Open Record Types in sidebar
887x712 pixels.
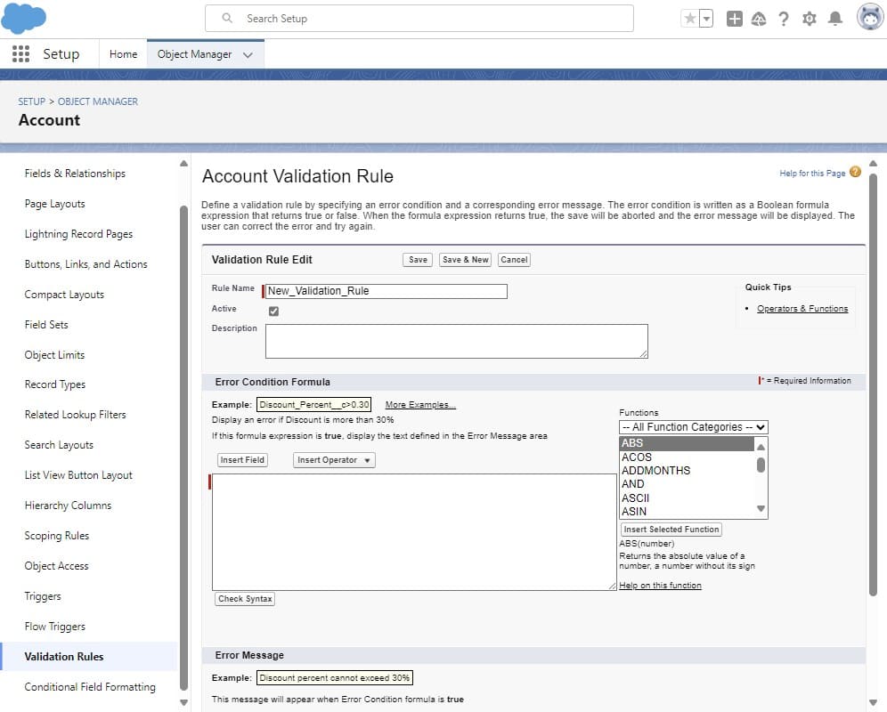55,384
